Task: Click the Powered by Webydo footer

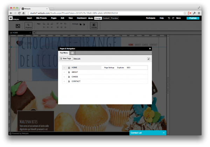Action: [19, 133]
